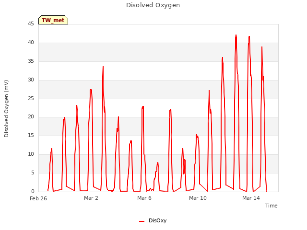Viewport: 307px width, 230px height.
Task: Click the 10 y-axis tick label
Action: (x=31, y=154)
